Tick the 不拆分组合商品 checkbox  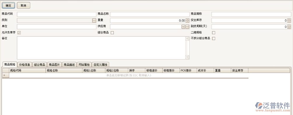tap(214, 39)
